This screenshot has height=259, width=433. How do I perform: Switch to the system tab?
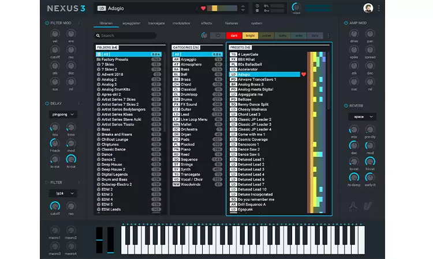pos(256,23)
